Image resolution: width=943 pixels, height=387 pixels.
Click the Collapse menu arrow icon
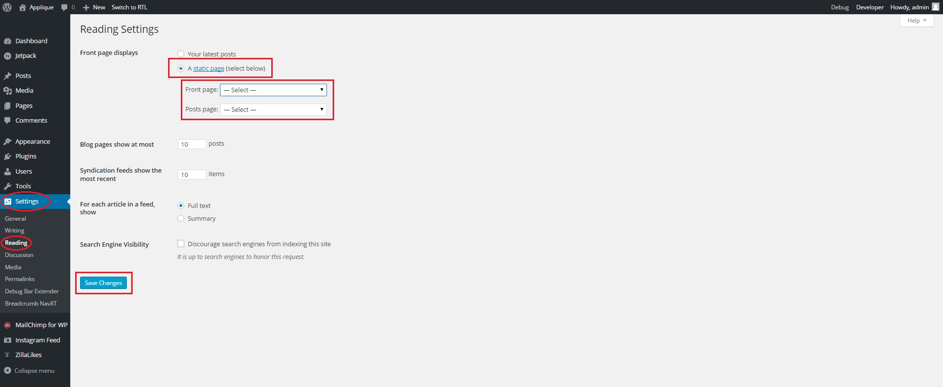(x=7, y=371)
